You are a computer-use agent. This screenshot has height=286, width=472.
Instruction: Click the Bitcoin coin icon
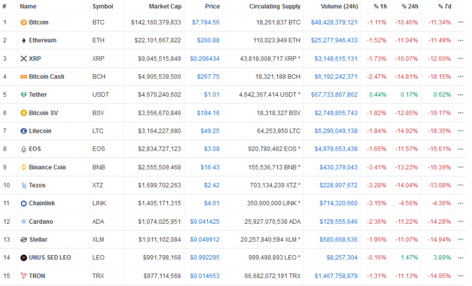[24, 22]
